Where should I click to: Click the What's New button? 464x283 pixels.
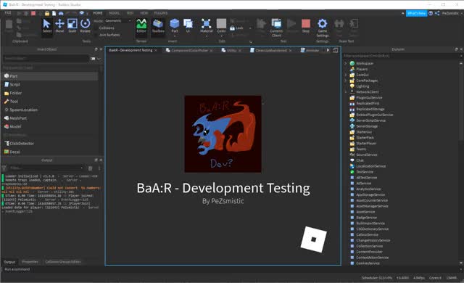pyautogui.click(x=416, y=13)
